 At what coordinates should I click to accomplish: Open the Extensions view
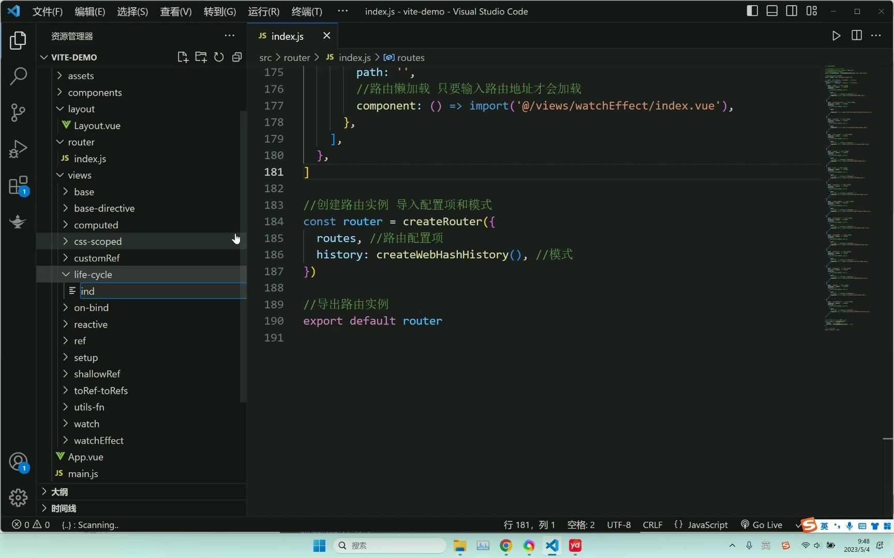[x=18, y=185]
